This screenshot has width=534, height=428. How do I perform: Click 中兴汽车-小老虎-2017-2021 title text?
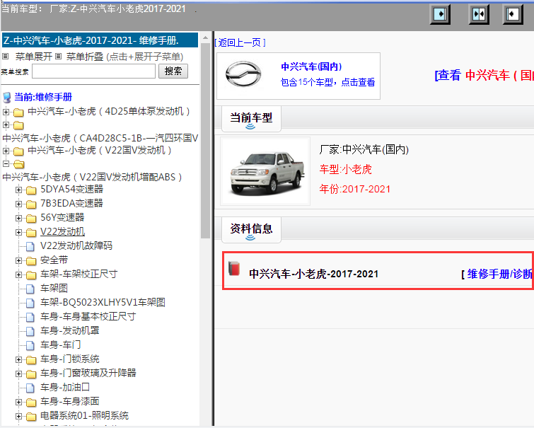pyautogui.click(x=313, y=274)
